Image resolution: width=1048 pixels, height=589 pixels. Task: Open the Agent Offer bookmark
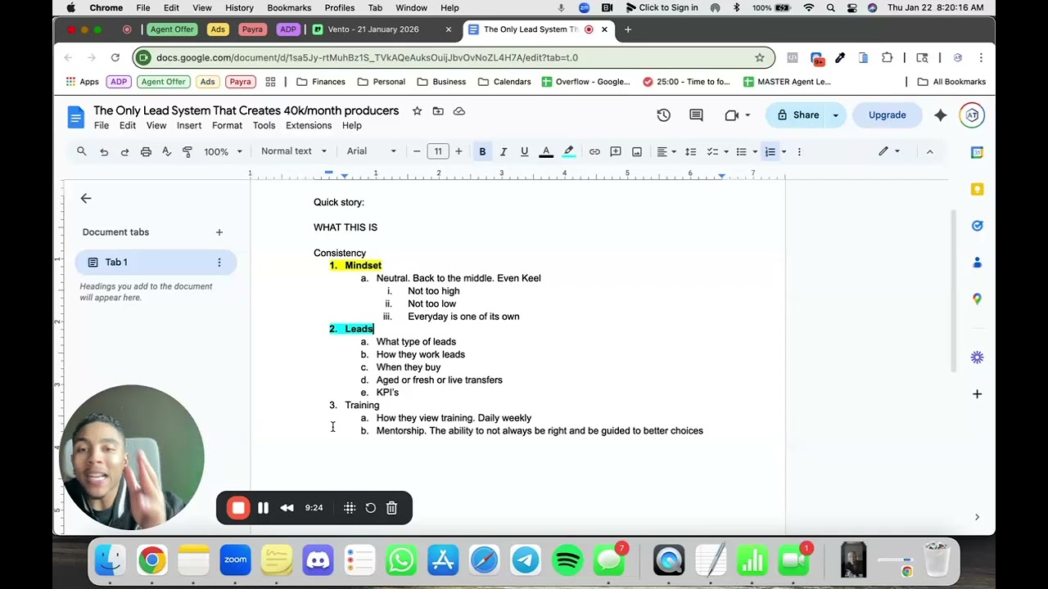click(164, 82)
